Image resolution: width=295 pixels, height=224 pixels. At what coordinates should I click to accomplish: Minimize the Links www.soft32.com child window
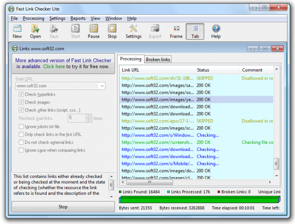[253, 49]
